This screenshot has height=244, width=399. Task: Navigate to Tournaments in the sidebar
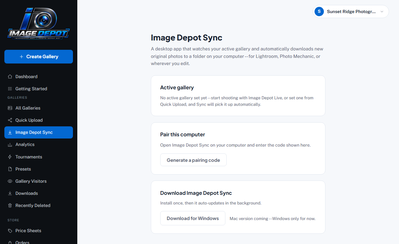[x=39, y=157]
